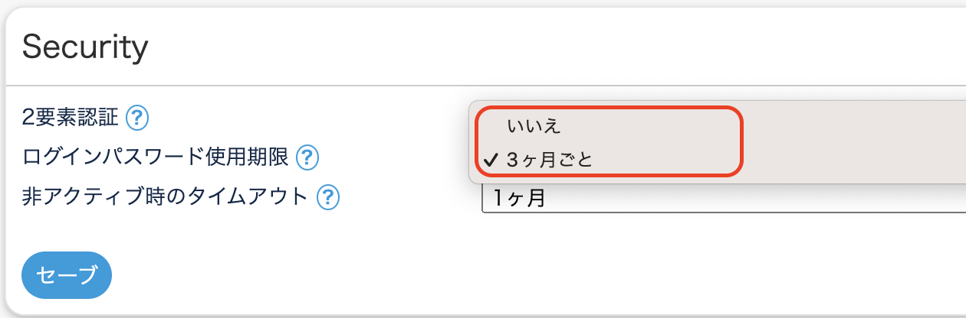Tap the question mark after the inactivity timeout label

pyautogui.click(x=328, y=197)
